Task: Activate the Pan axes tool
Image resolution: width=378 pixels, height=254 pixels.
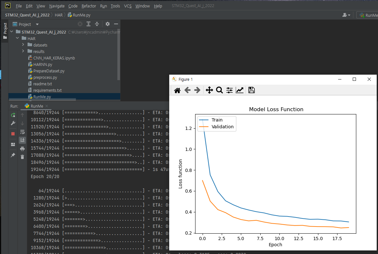Action: click(209, 90)
